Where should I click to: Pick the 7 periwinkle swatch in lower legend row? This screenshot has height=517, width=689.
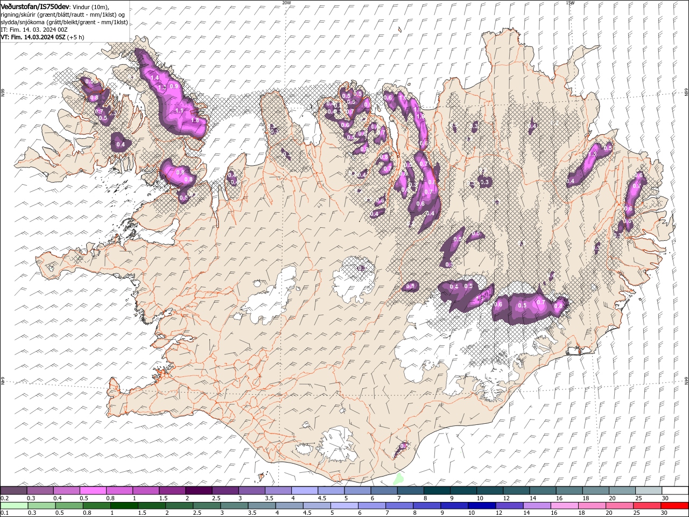pos(399,506)
